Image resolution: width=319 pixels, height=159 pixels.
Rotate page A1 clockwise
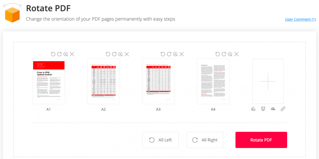point(60,54)
